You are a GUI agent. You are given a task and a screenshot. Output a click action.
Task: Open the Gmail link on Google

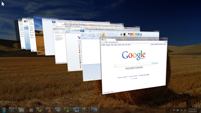click(126, 45)
